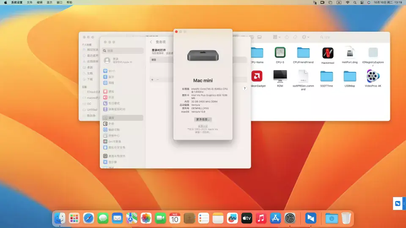Select Siri与聚焦 in Settings sidebar
The height and width of the screenshot is (228, 406).
pos(123,141)
